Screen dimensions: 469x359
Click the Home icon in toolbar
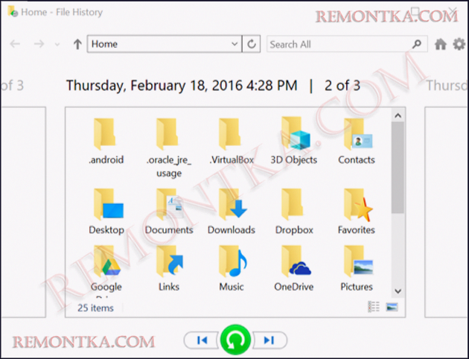click(440, 44)
